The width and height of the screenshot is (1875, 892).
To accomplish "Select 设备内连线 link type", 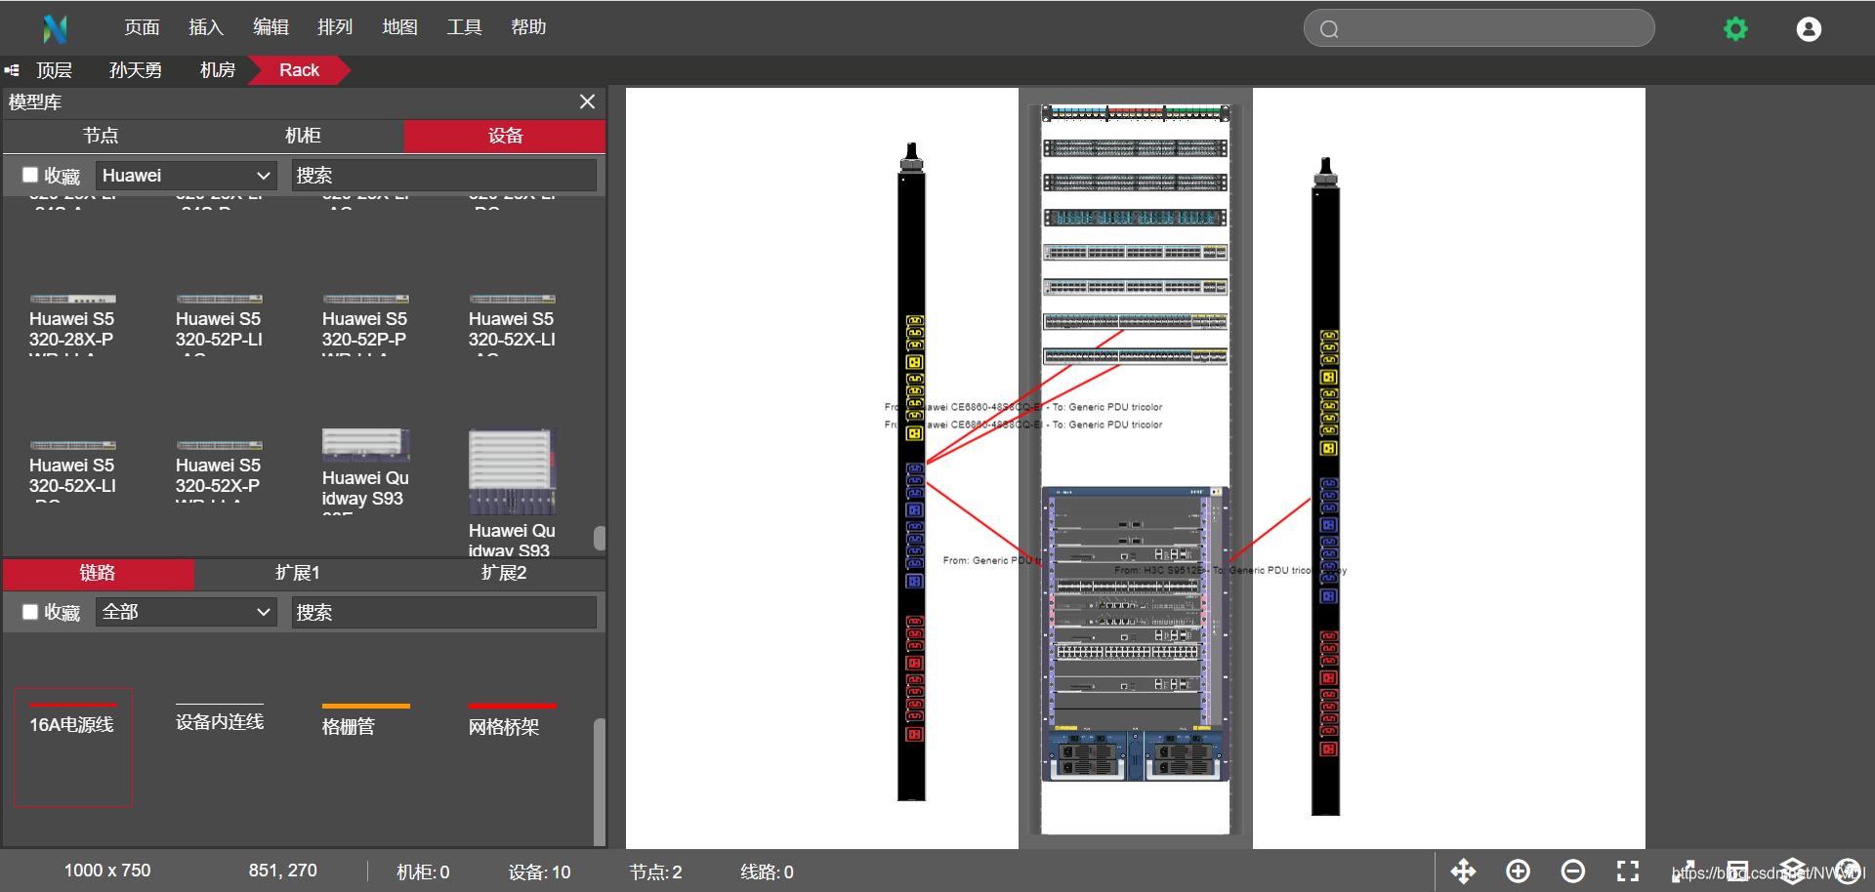I will pyautogui.click(x=219, y=719).
